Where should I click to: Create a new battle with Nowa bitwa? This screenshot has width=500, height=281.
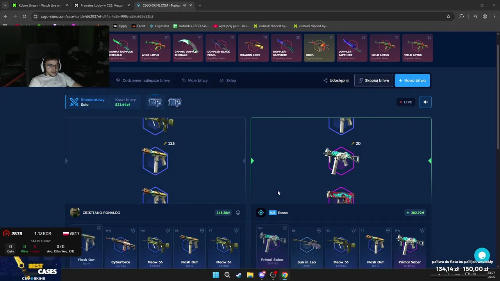(x=412, y=80)
